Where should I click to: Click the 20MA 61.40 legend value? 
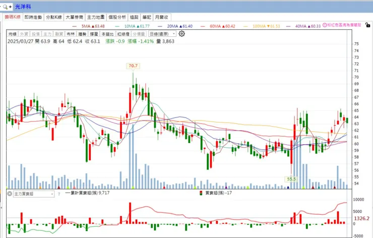click(x=180, y=26)
